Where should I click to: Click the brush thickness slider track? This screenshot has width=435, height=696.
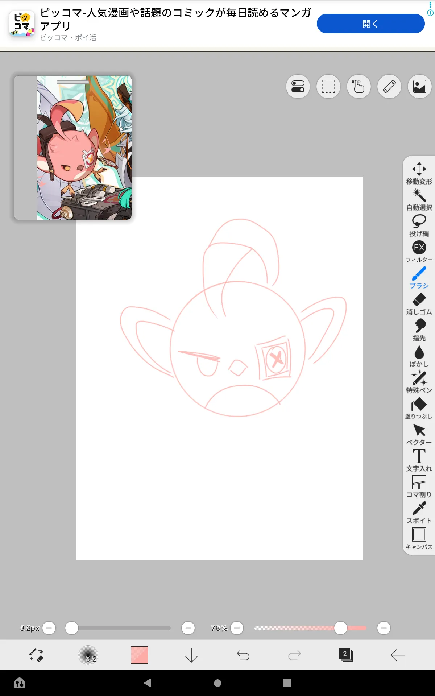[x=119, y=628]
